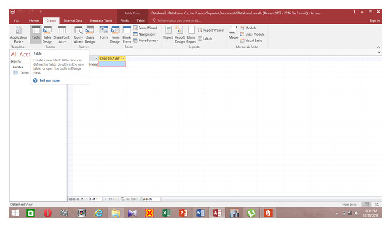Open Table Design view
391x227 pixels.
point(47,34)
